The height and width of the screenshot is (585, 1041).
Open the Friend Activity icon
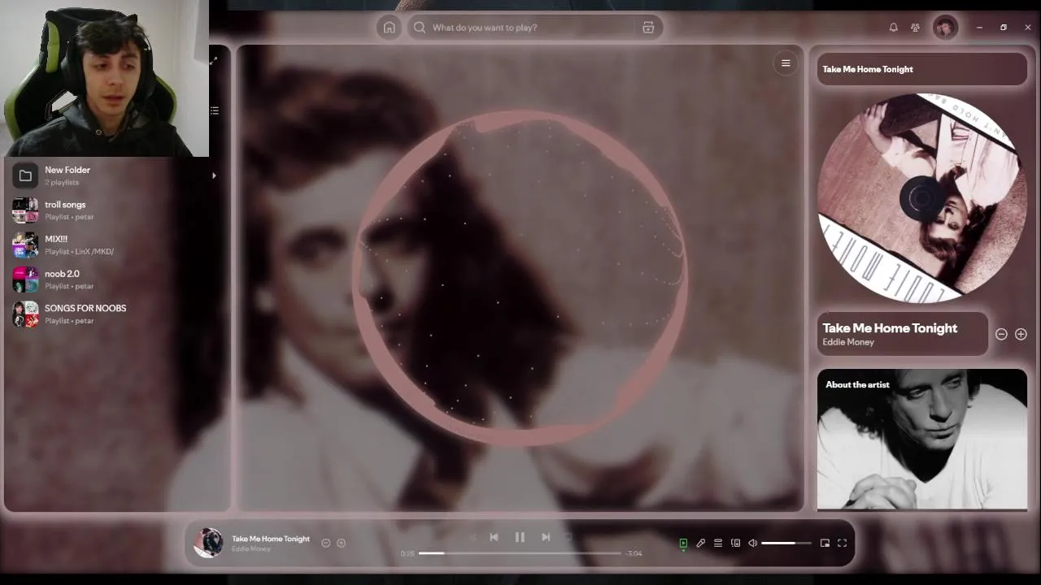click(x=915, y=28)
